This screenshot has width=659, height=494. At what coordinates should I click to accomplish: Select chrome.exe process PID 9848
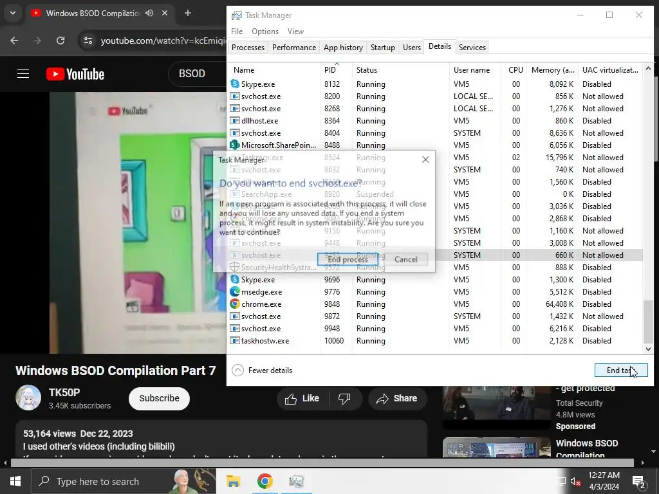click(435, 304)
